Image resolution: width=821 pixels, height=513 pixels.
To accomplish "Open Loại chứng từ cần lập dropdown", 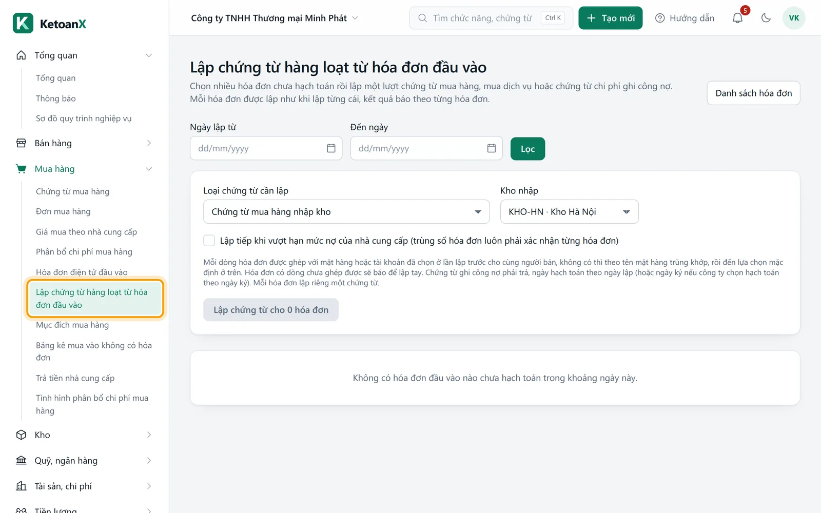I will point(346,212).
